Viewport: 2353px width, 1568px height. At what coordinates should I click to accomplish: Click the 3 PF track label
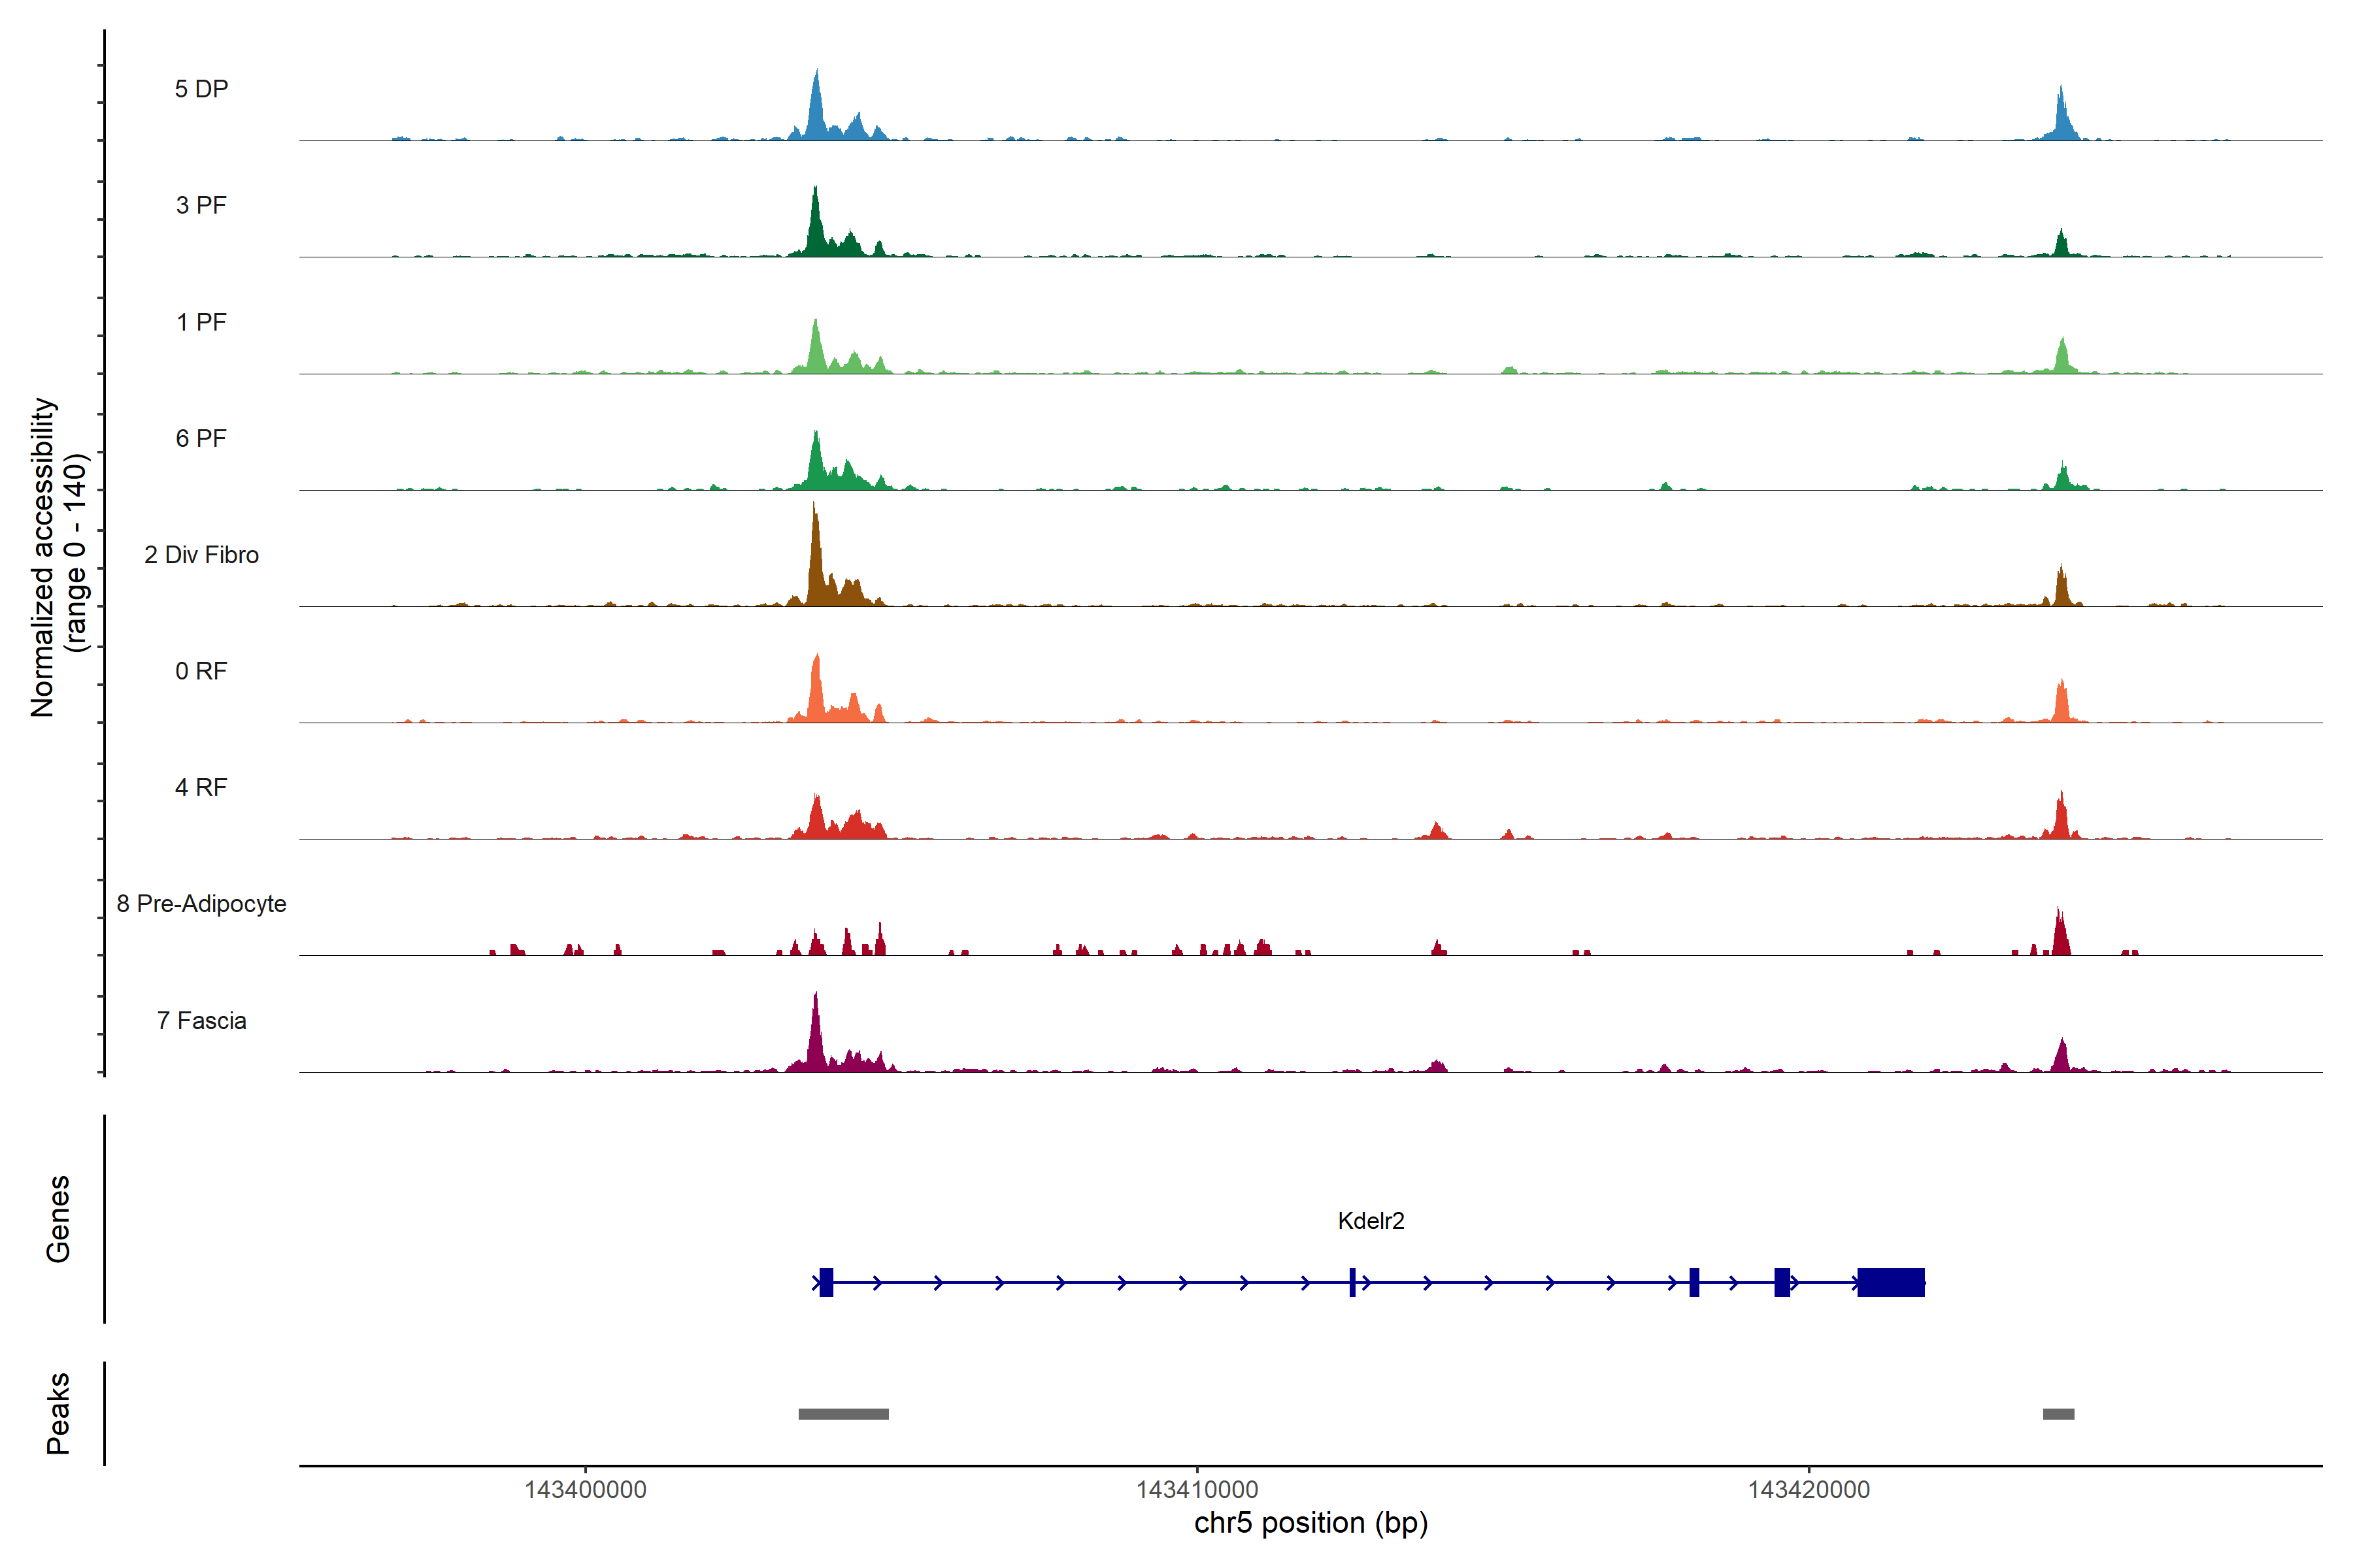[x=201, y=205]
